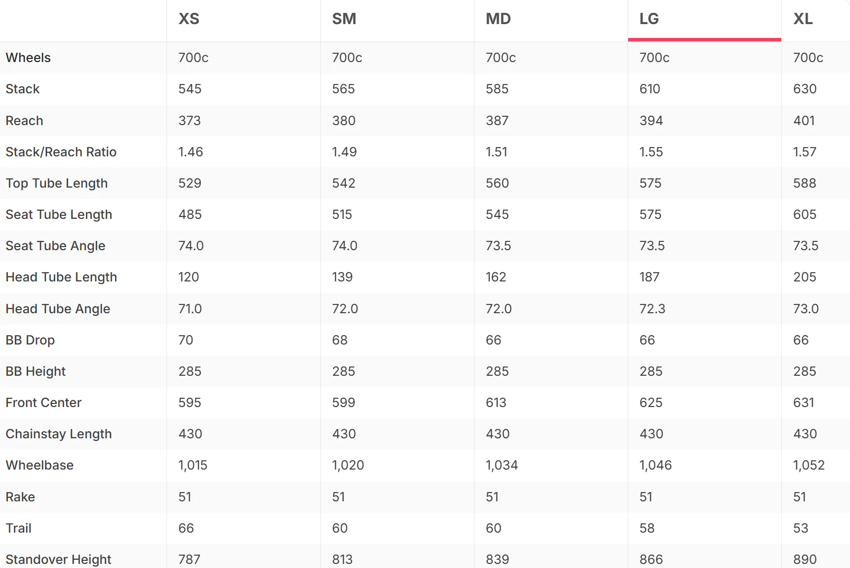The image size is (850, 568).
Task: Click the BB Drop row label
Action: click(30, 340)
